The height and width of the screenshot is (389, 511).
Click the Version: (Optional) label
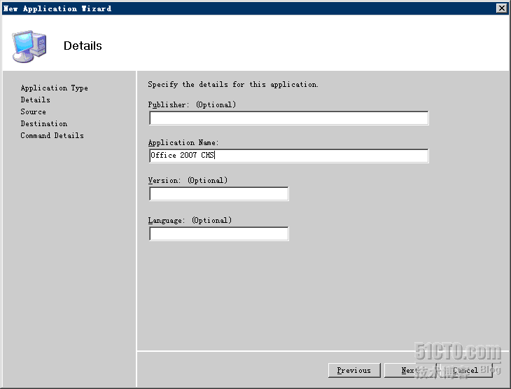click(x=188, y=180)
